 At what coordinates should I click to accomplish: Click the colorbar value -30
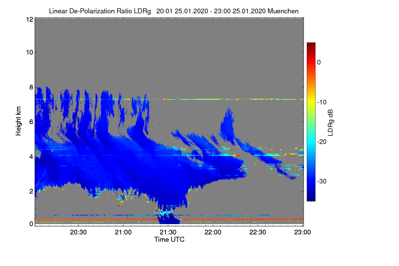coord(322,182)
